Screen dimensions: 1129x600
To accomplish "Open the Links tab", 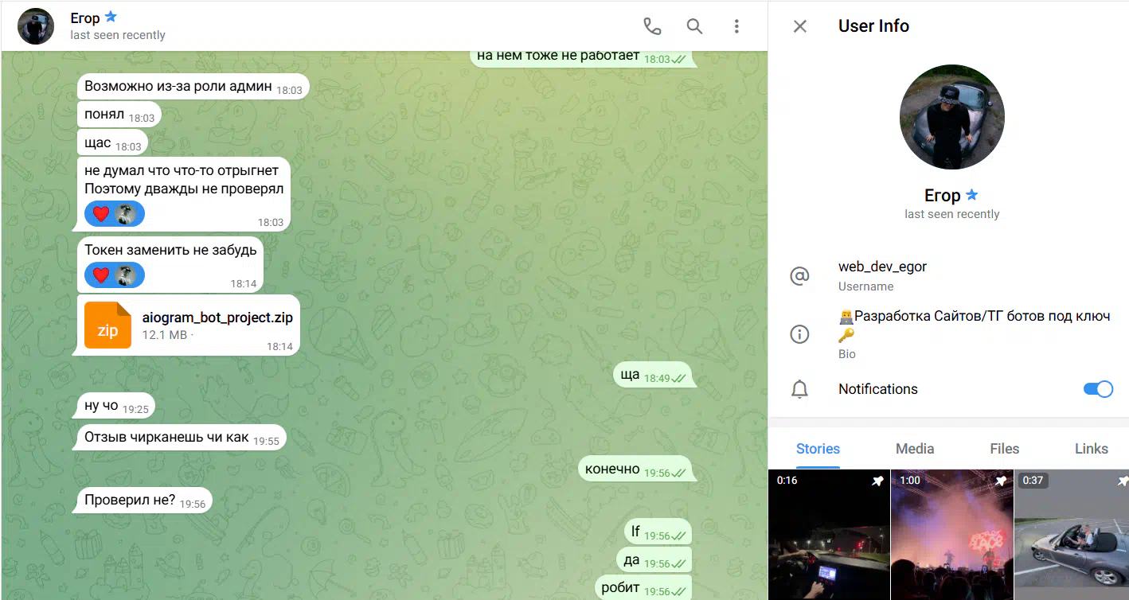I will [x=1091, y=449].
